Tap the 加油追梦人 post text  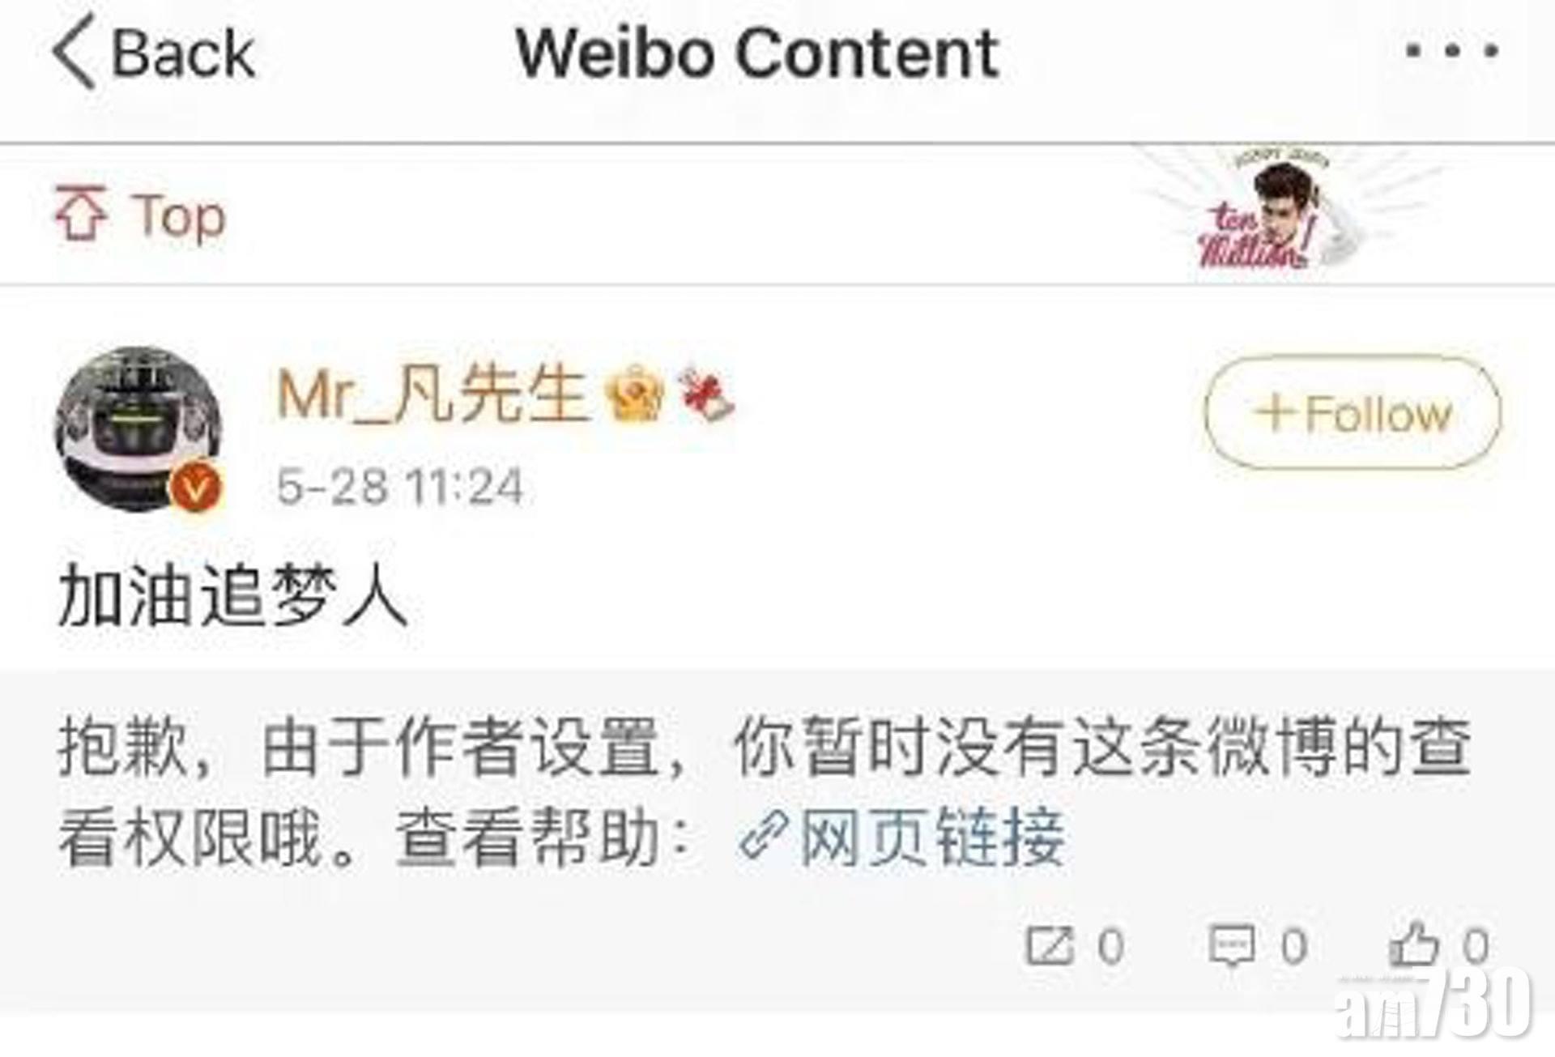(x=232, y=595)
